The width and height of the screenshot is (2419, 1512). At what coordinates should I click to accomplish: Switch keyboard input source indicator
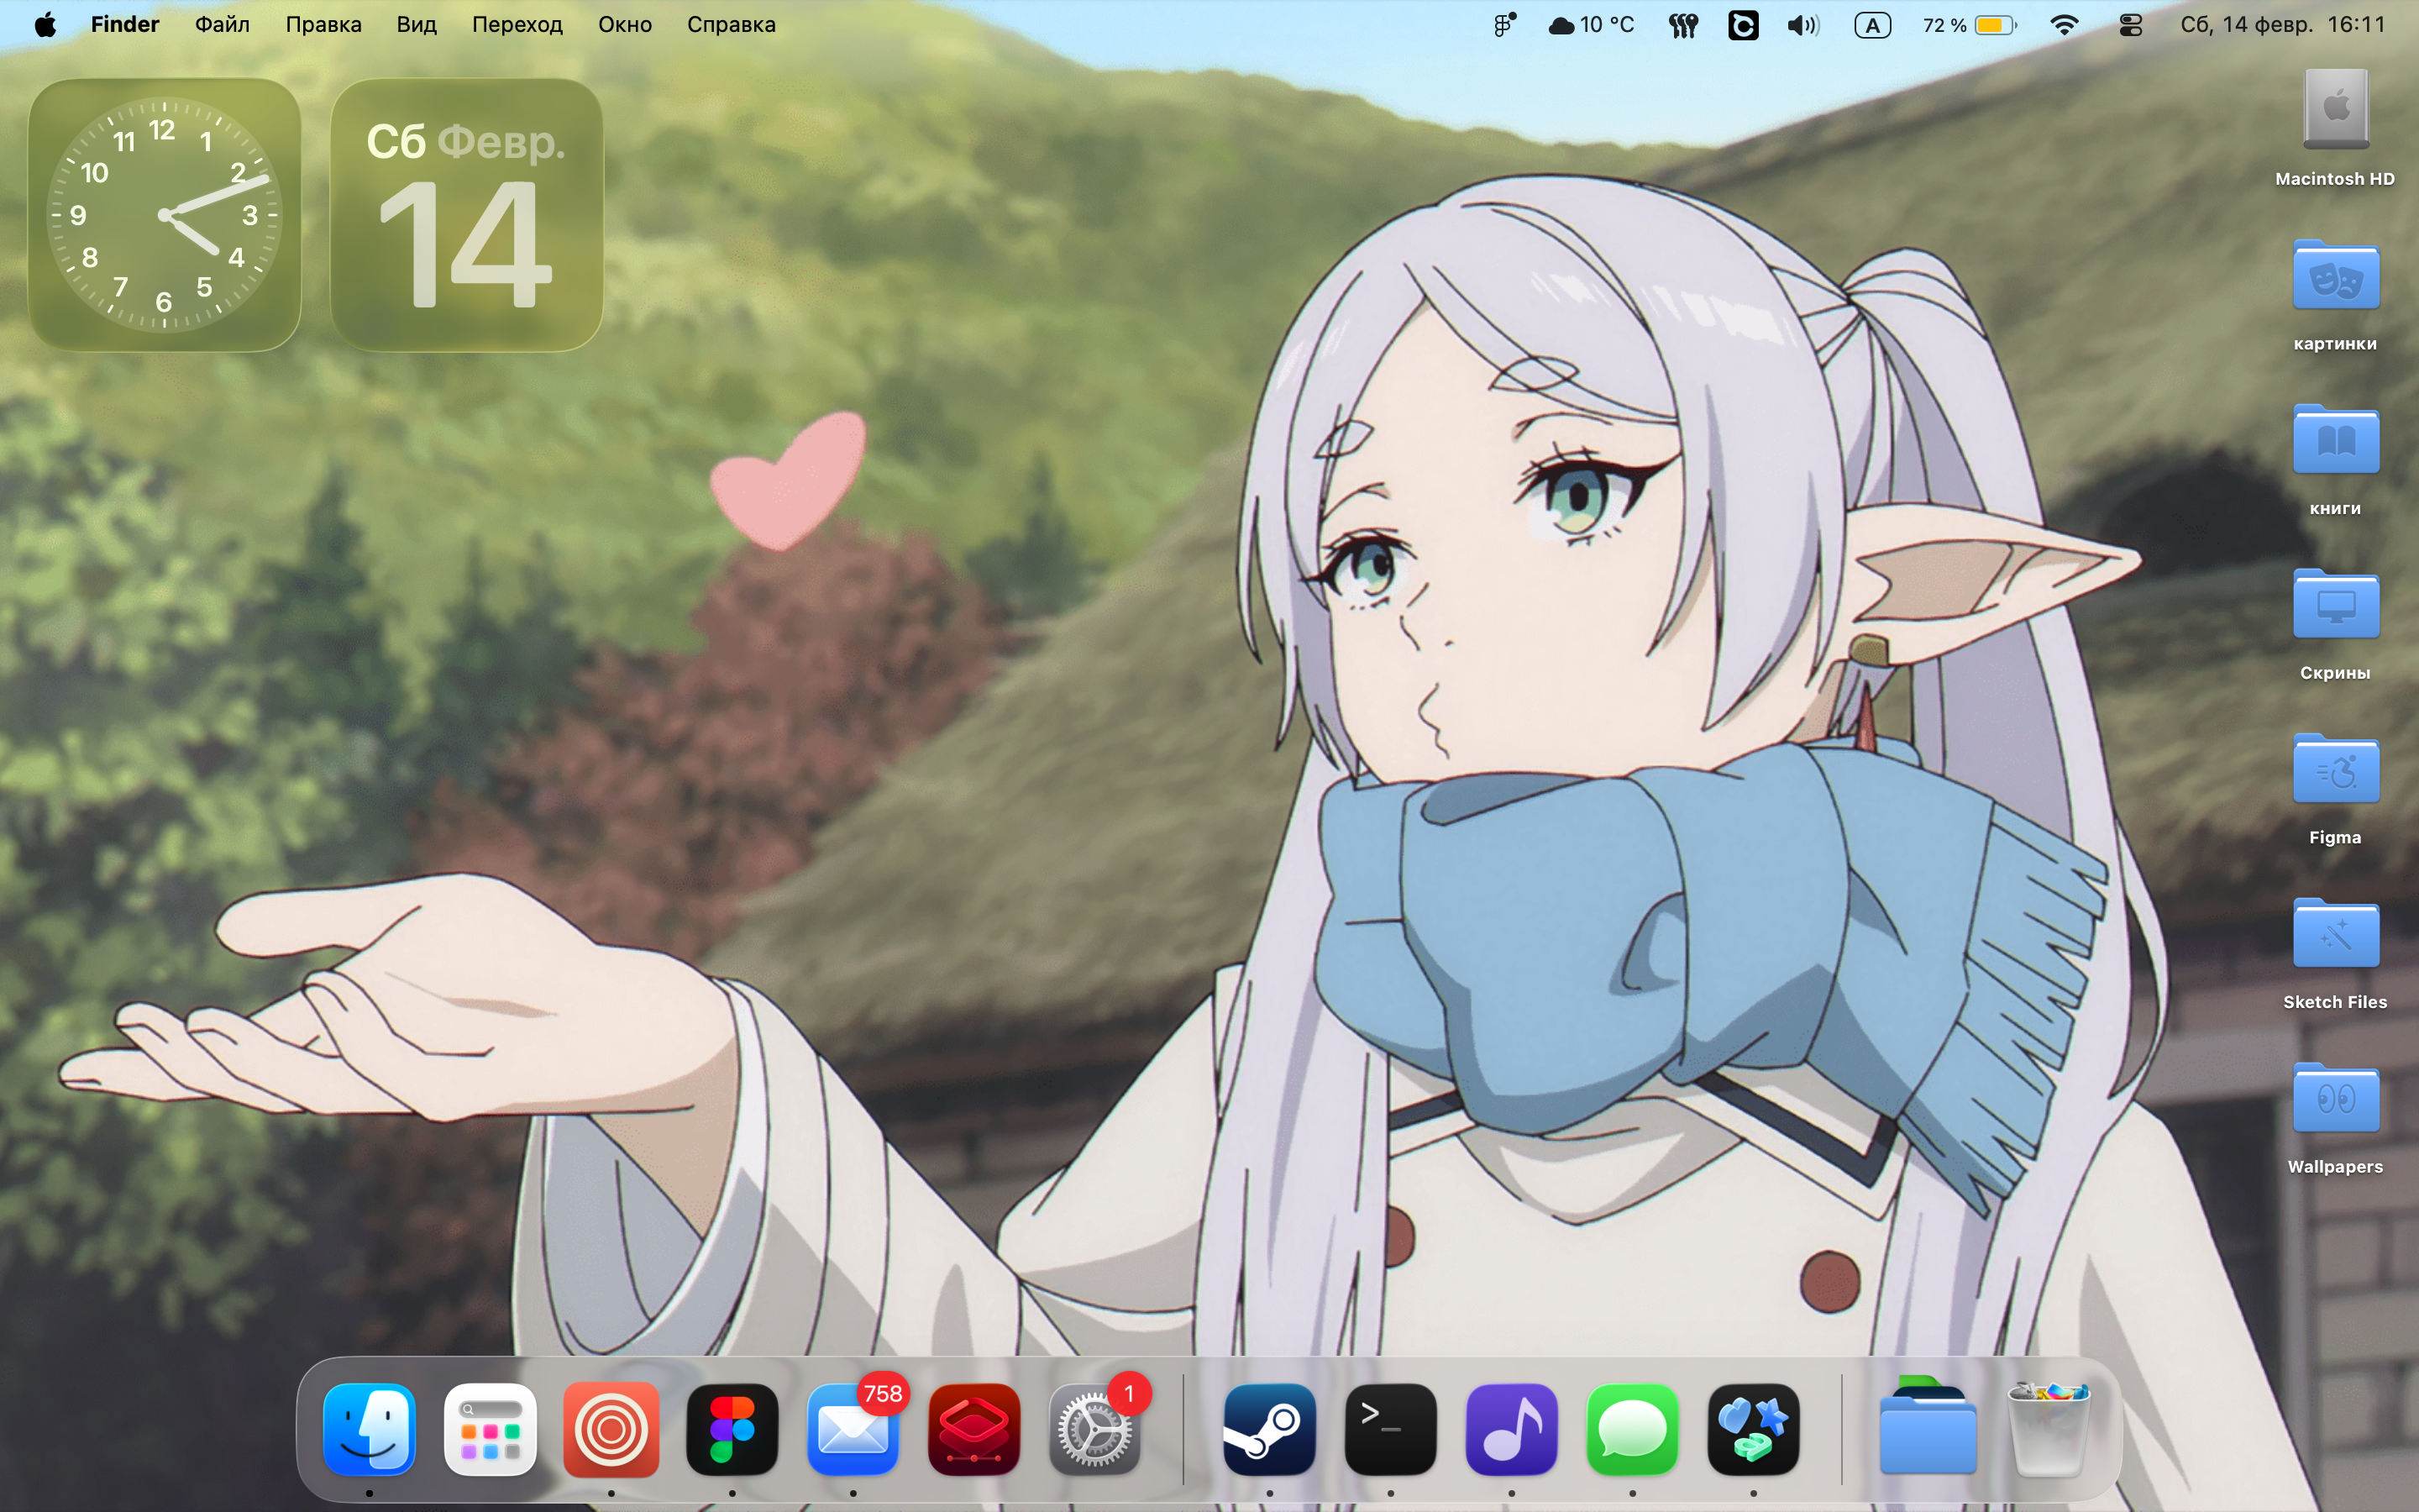[1872, 25]
